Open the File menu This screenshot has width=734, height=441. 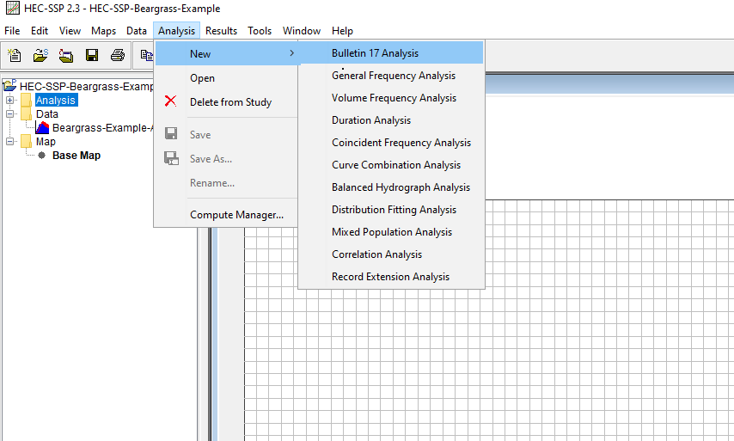(x=12, y=30)
